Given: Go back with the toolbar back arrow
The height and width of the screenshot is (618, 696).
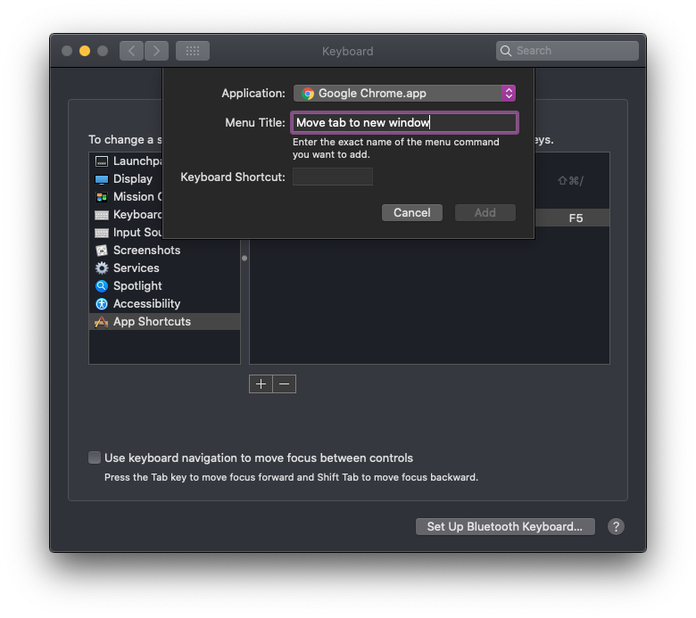Looking at the screenshot, I should pyautogui.click(x=132, y=51).
